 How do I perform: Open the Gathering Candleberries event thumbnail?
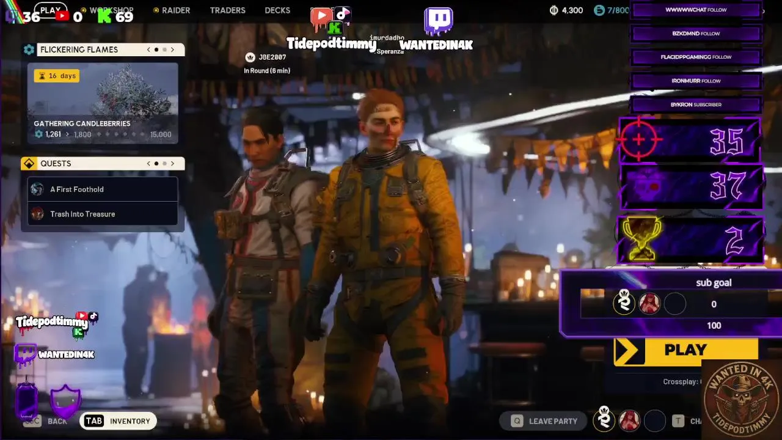pos(103,103)
